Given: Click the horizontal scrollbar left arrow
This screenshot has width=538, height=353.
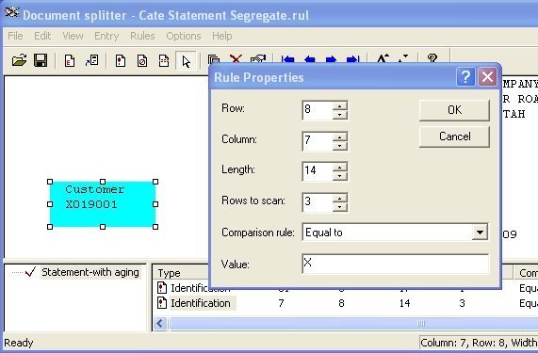Looking at the screenshot, I should [x=160, y=323].
